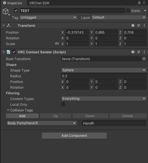Viewport: 148px width, 163px height.
Task: Open the GameObject cube icon picker
Action: (x=6, y=11)
